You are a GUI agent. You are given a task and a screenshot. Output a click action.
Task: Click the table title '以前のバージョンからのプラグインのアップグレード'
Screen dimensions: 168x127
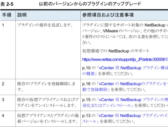(x=90, y=4)
